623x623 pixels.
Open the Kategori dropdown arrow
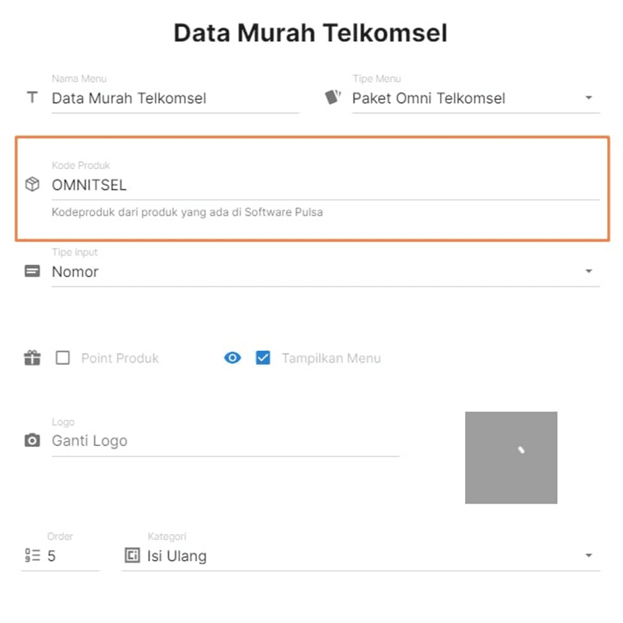[x=588, y=555]
